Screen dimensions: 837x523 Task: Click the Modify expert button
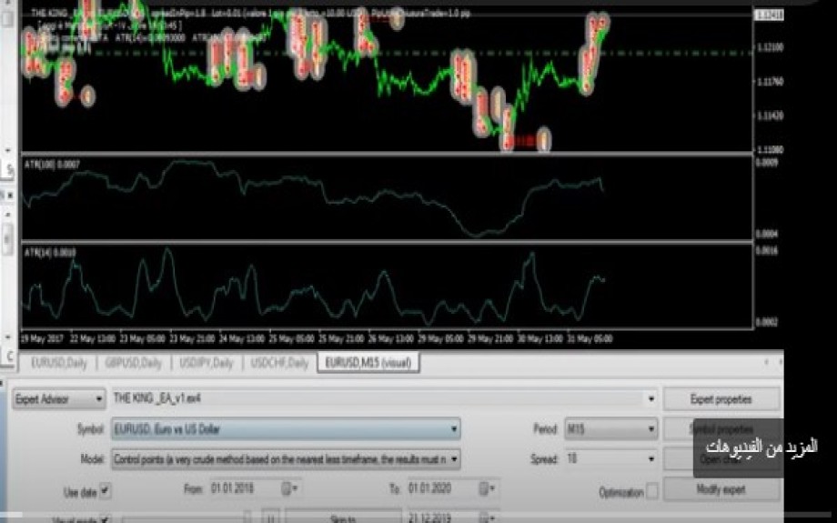tap(721, 489)
